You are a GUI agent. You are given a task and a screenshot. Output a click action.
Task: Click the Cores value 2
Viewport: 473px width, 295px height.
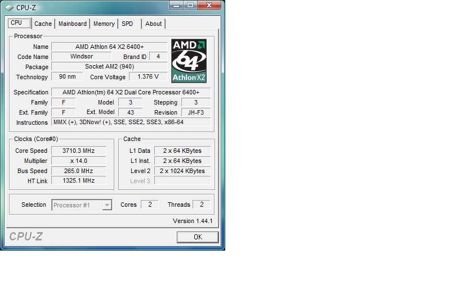(x=150, y=205)
